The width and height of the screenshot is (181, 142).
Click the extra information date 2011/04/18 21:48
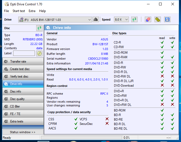click(97, 63)
